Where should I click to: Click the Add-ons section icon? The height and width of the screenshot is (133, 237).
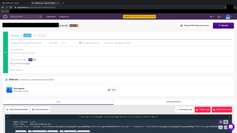tap(7, 80)
